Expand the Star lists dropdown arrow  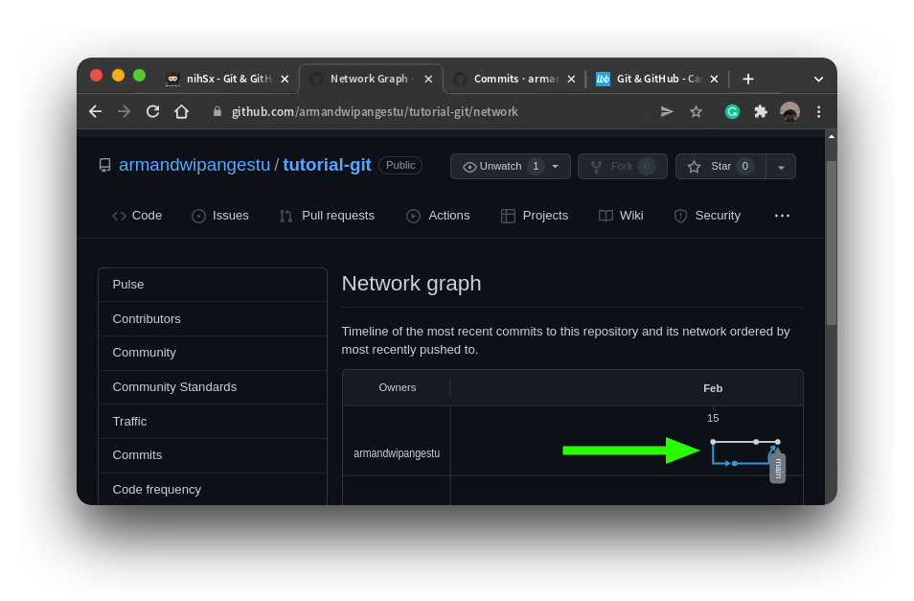click(x=781, y=167)
